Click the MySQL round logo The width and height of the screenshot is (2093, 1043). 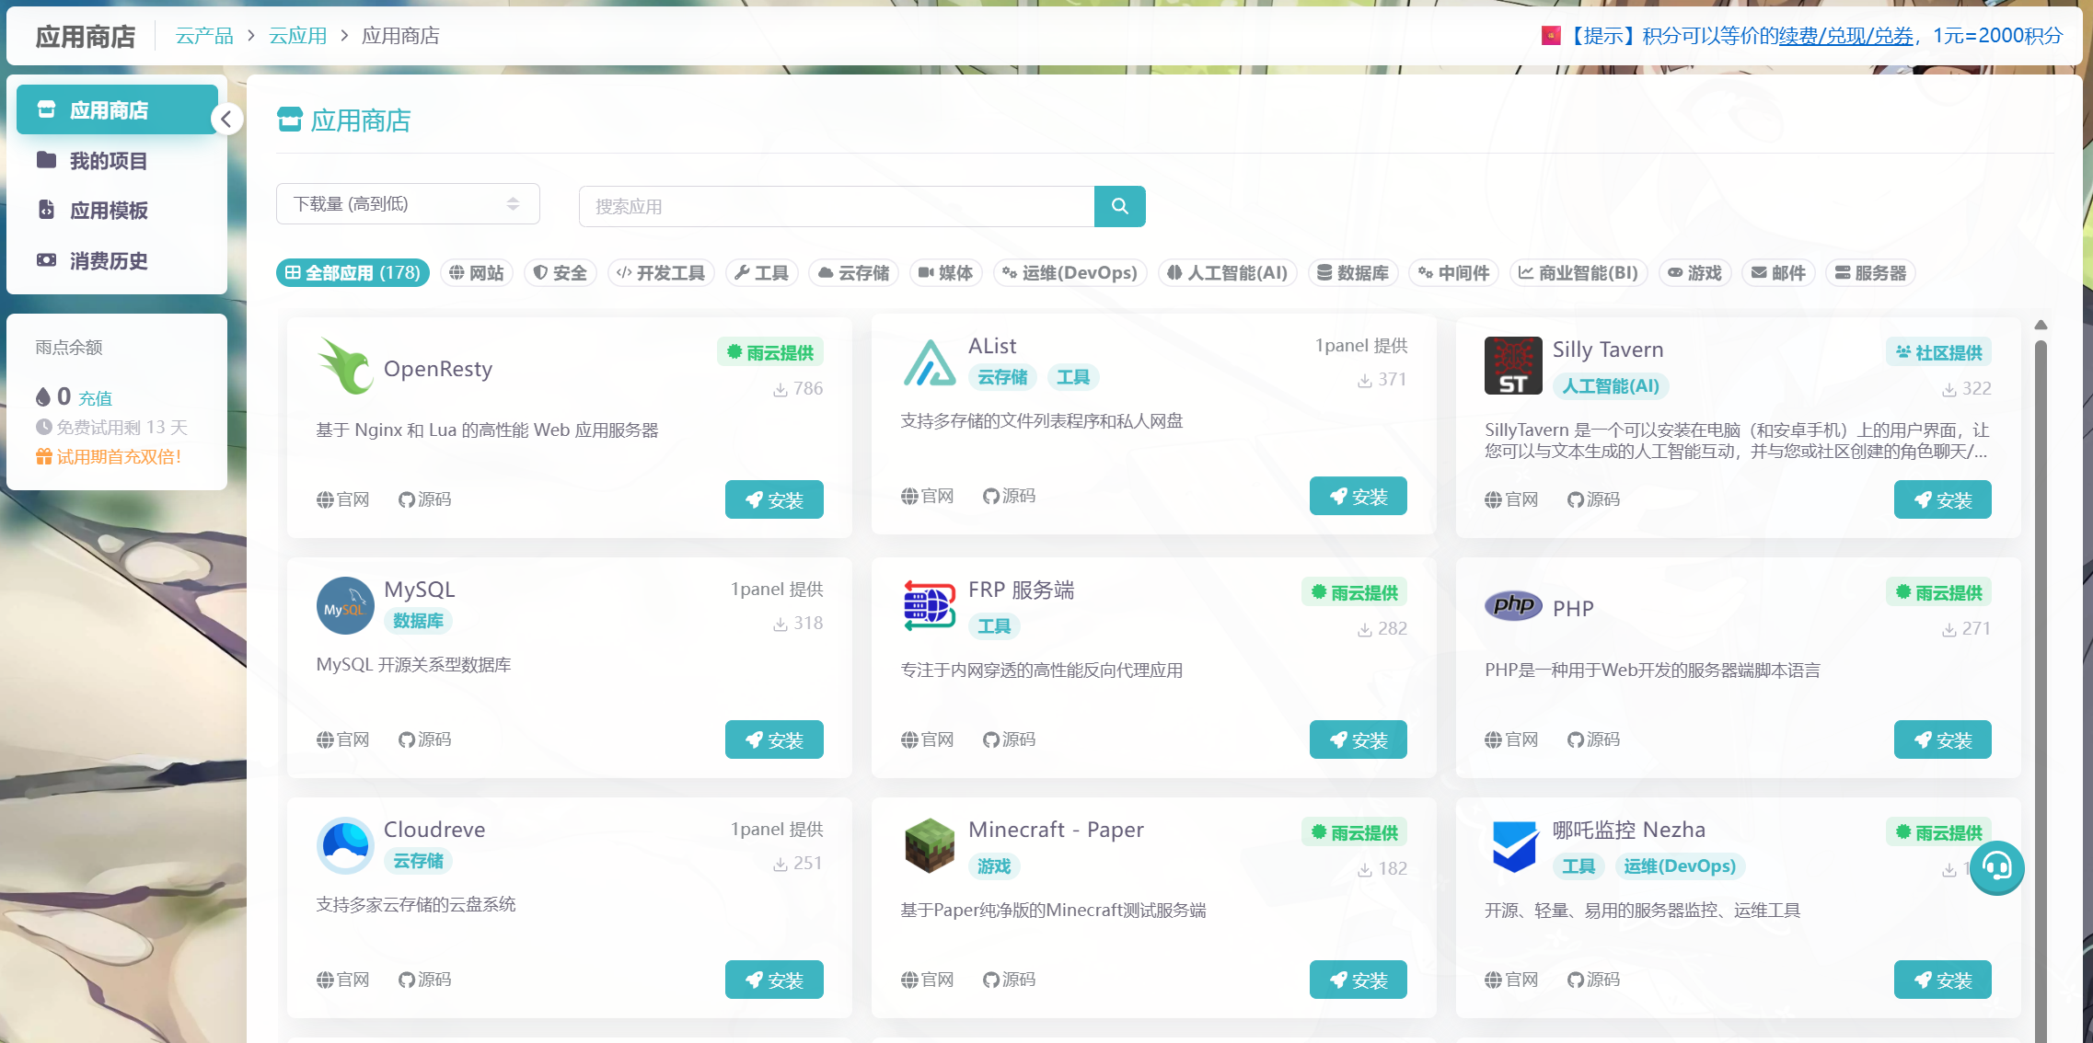click(345, 605)
